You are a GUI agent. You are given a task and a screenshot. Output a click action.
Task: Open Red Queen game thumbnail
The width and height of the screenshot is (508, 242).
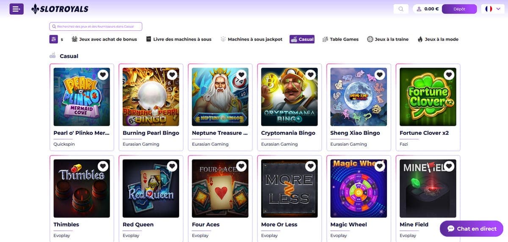151,188
